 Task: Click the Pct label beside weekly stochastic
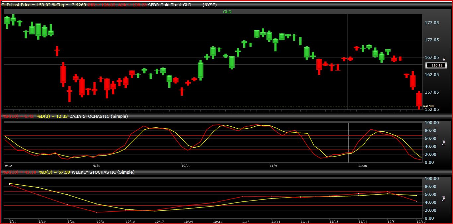pyautogui.click(x=444, y=198)
